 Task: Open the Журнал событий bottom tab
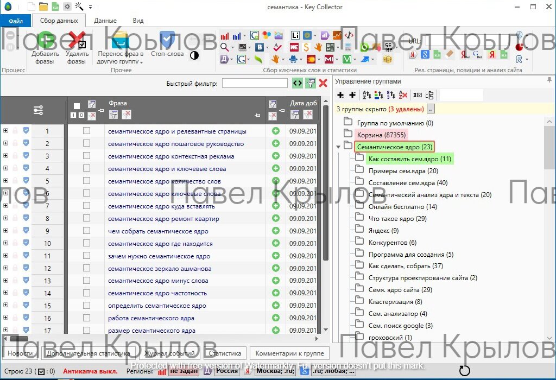click(169, 353)
